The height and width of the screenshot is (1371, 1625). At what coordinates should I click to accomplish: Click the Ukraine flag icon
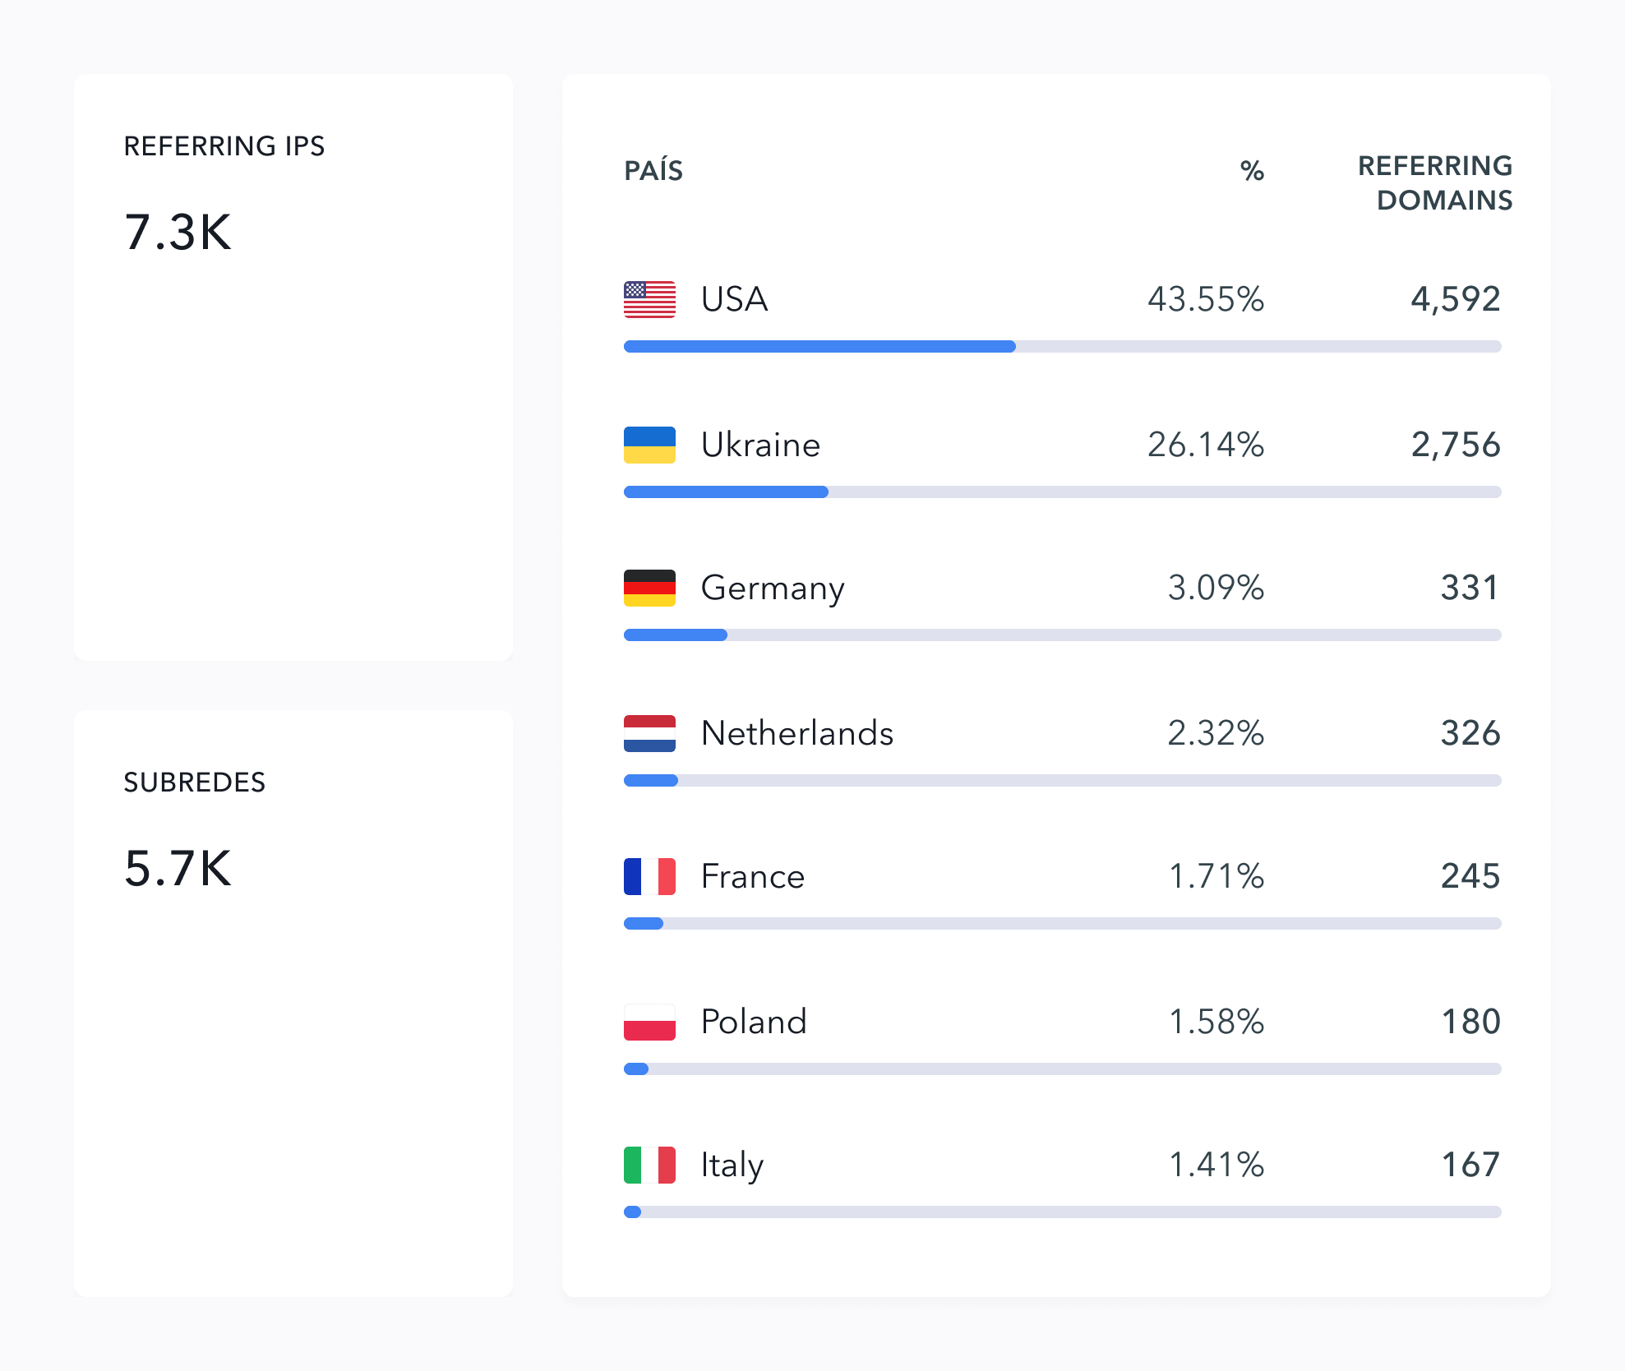click(x=649, y=445)
